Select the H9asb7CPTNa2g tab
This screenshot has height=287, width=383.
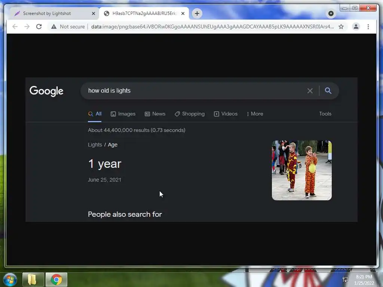pos(144,13)
